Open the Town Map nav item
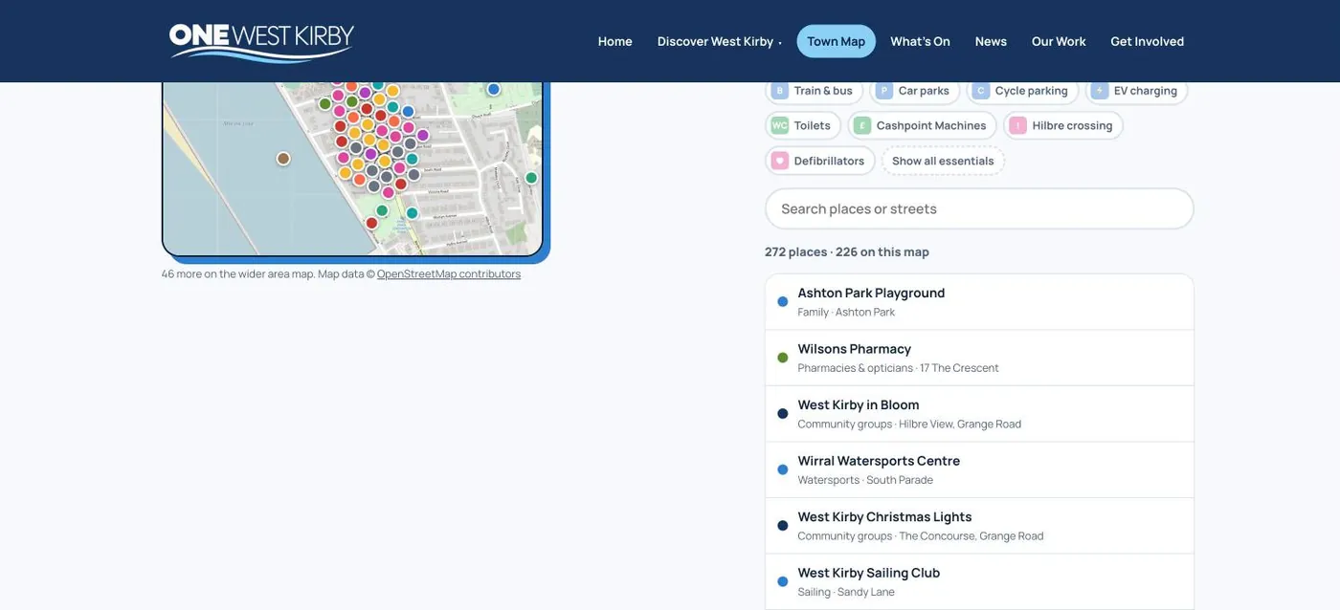This screenshot has height=610, width=1340. tap(836, 41)
